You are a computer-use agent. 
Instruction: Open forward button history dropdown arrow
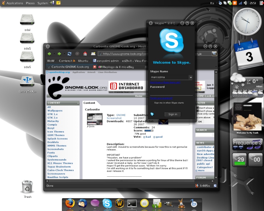(64, 54)
